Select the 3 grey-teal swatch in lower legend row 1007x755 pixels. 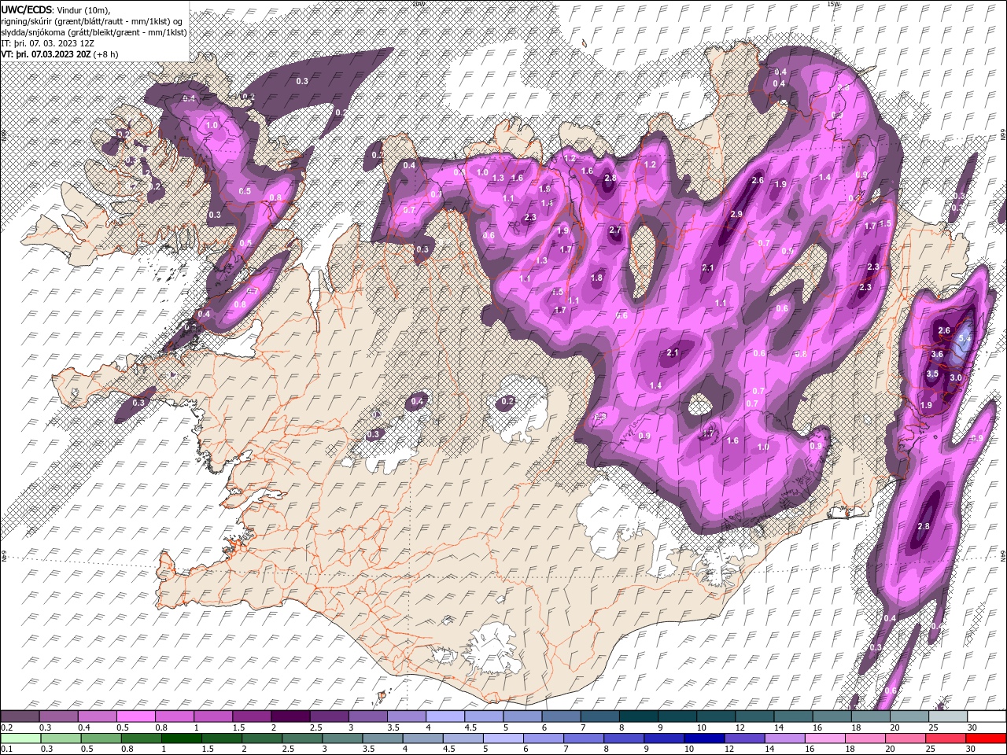click(342, 738)
